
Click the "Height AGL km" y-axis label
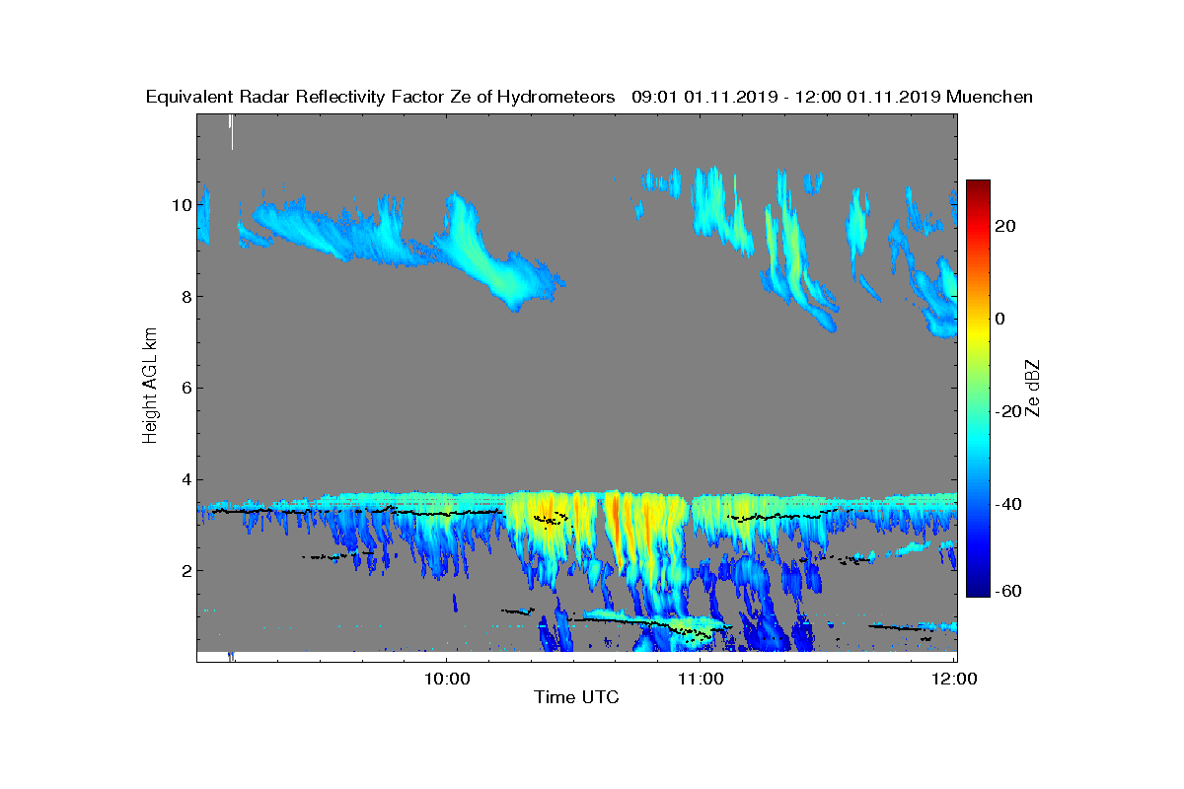point(150,387)
